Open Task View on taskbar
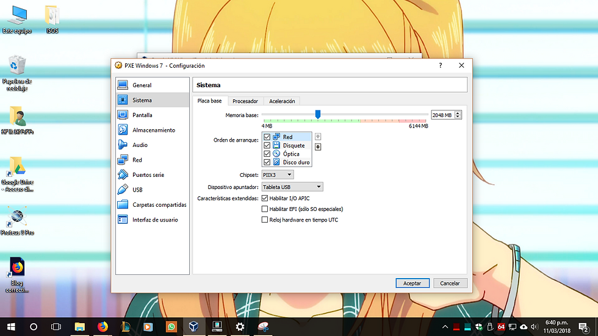 [56, 327]
